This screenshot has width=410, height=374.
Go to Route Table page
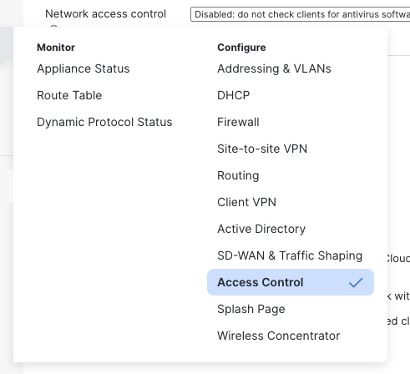coord(69,95)
